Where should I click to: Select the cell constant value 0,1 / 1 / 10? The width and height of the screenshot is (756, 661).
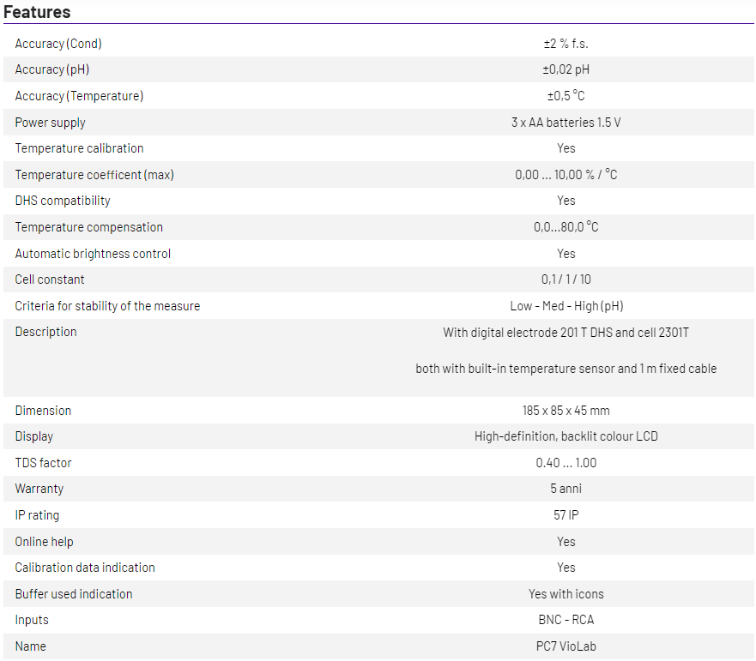click(565, 279)
